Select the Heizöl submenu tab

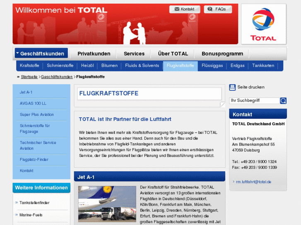point(87,66)
